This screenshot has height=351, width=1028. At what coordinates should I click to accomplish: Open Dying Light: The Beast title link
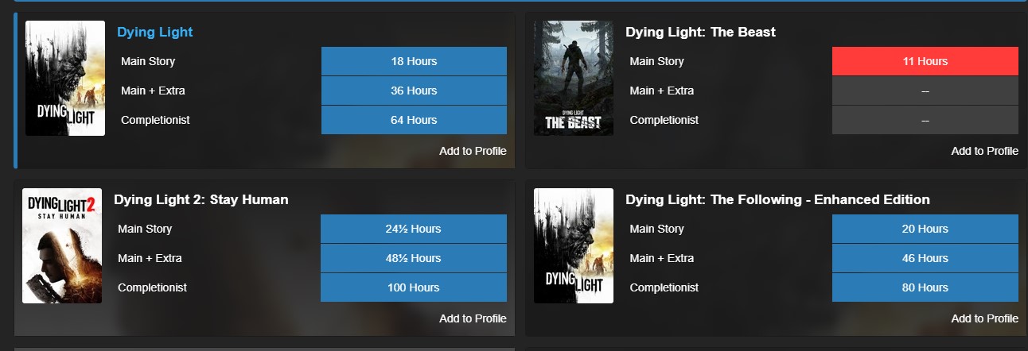coord(700,33)
